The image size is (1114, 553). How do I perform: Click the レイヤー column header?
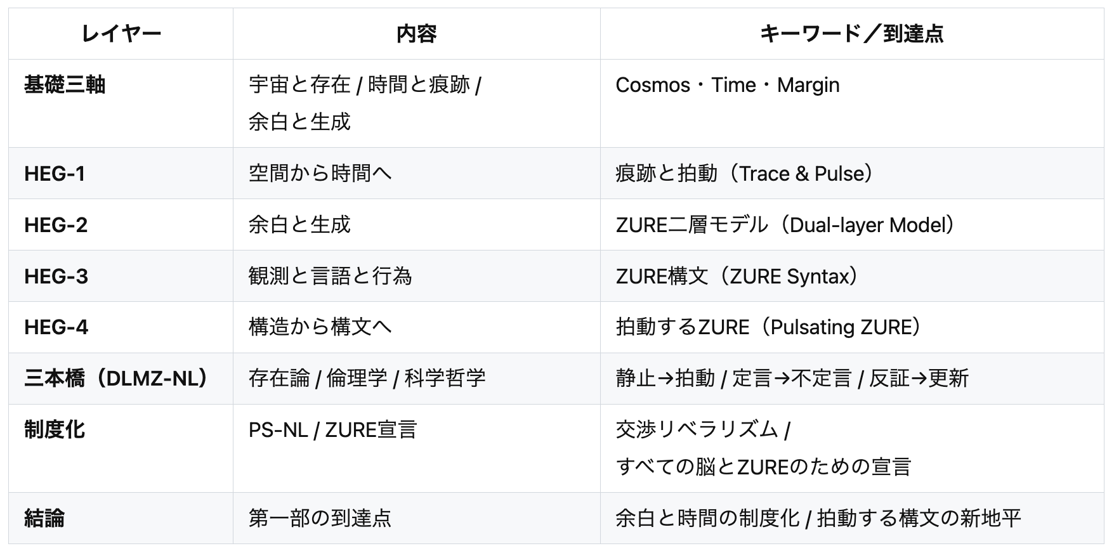[121, 34]
